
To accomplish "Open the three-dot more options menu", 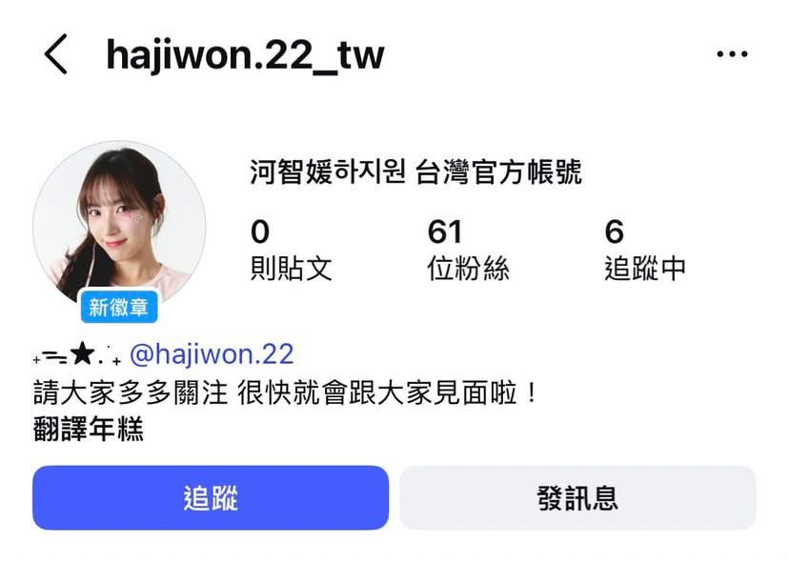I will click(x=732, y=54).
